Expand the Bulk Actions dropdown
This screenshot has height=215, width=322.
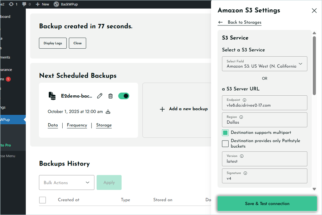[x=67, y=182]
